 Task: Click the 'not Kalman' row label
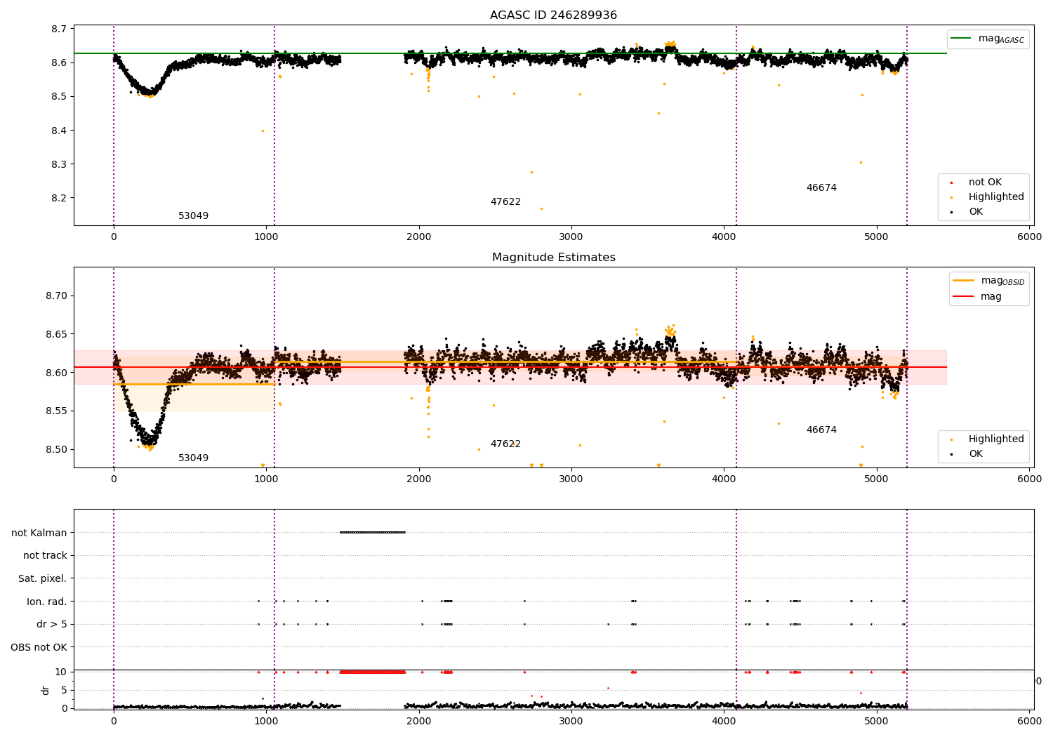pos(39,533)
